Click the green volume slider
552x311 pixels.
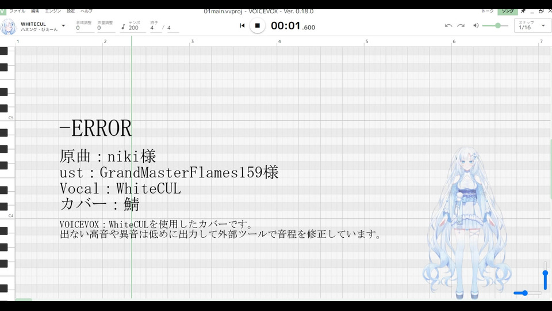[495, 25]
